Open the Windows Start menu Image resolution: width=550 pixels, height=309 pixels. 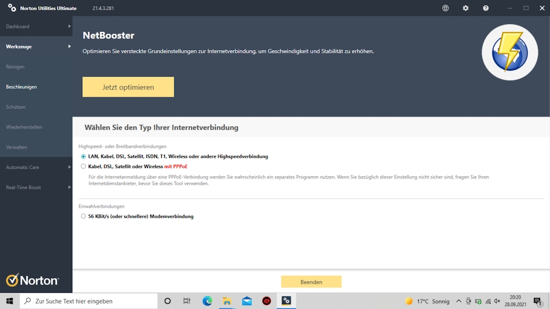[9, 301]
